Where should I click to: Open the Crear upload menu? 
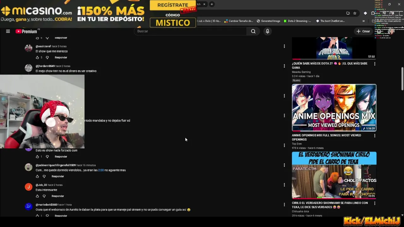click(363, 31)
